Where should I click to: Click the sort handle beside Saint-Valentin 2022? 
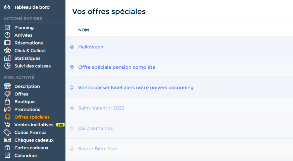point(72,108)
